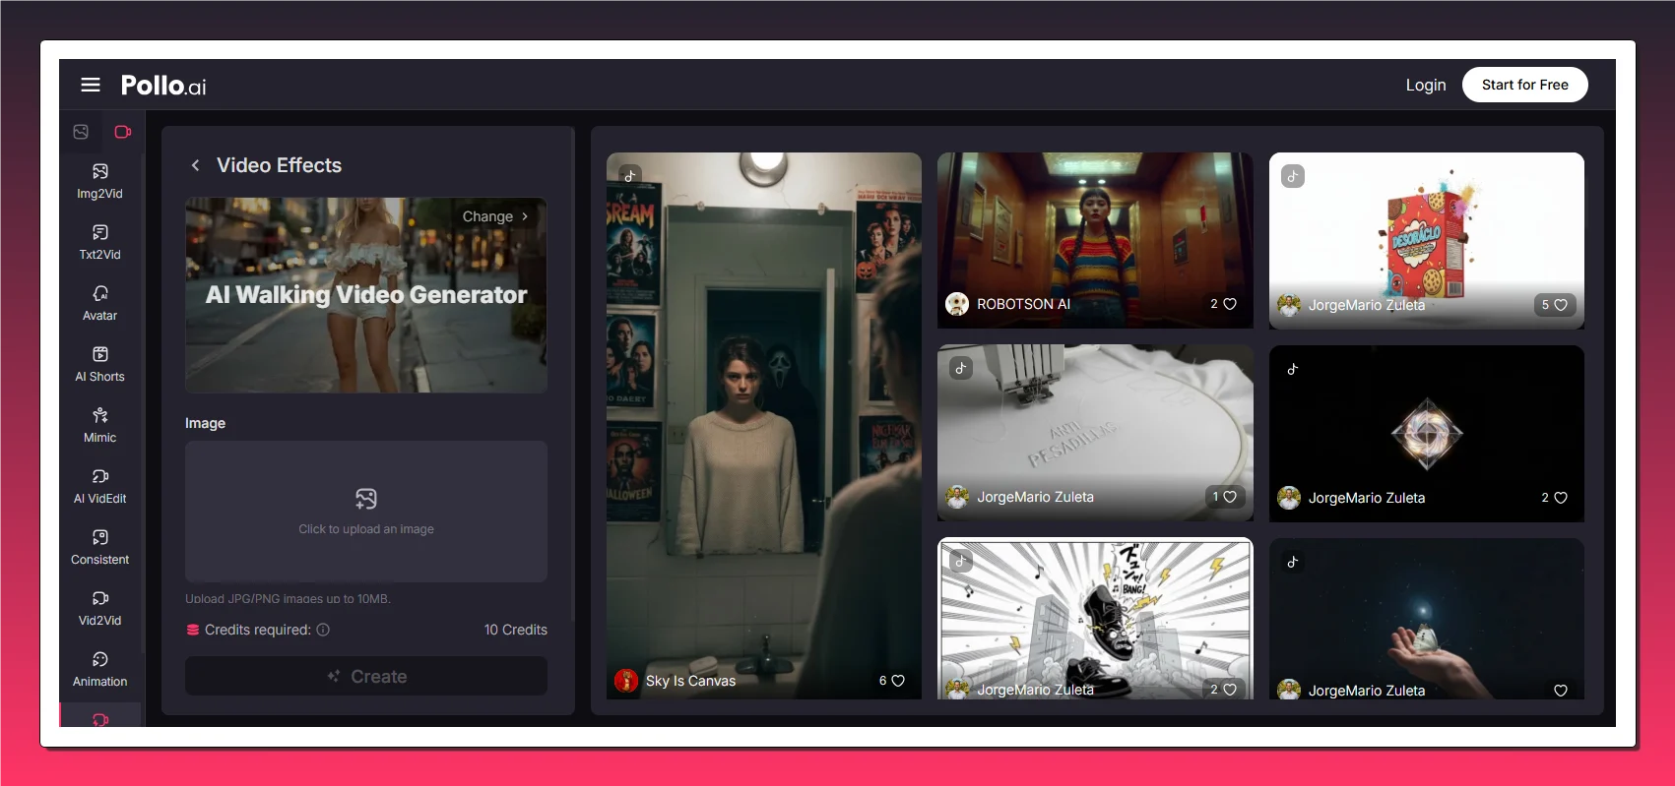Toggle like on the hand holding bird video
This screenshot has width=1675, height=786.
pos(1560,691)
